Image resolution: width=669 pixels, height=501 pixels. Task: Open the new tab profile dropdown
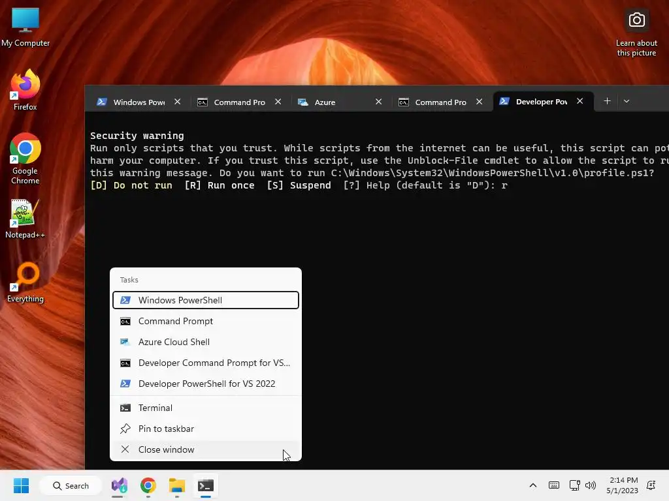coord(627,101)
